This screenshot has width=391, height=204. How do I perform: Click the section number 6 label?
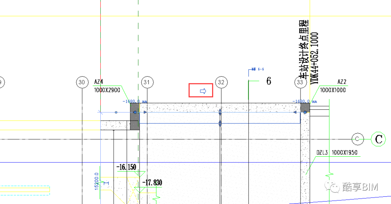269,81
